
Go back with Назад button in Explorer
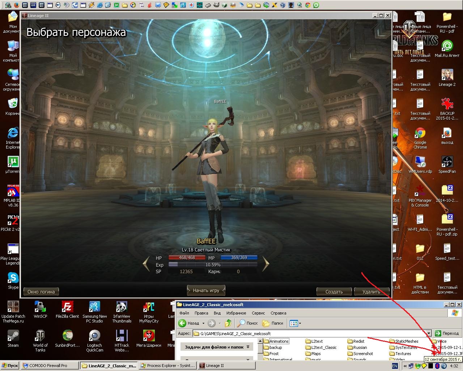tap(189, 323)
